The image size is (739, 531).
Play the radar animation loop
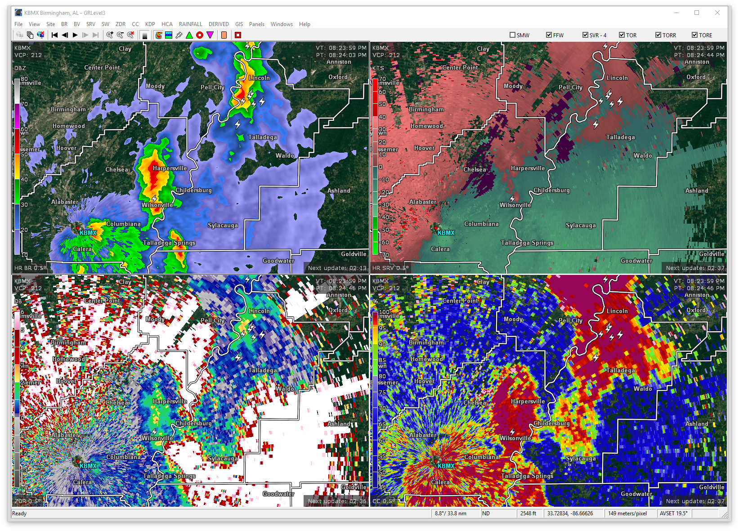[75, 35]
